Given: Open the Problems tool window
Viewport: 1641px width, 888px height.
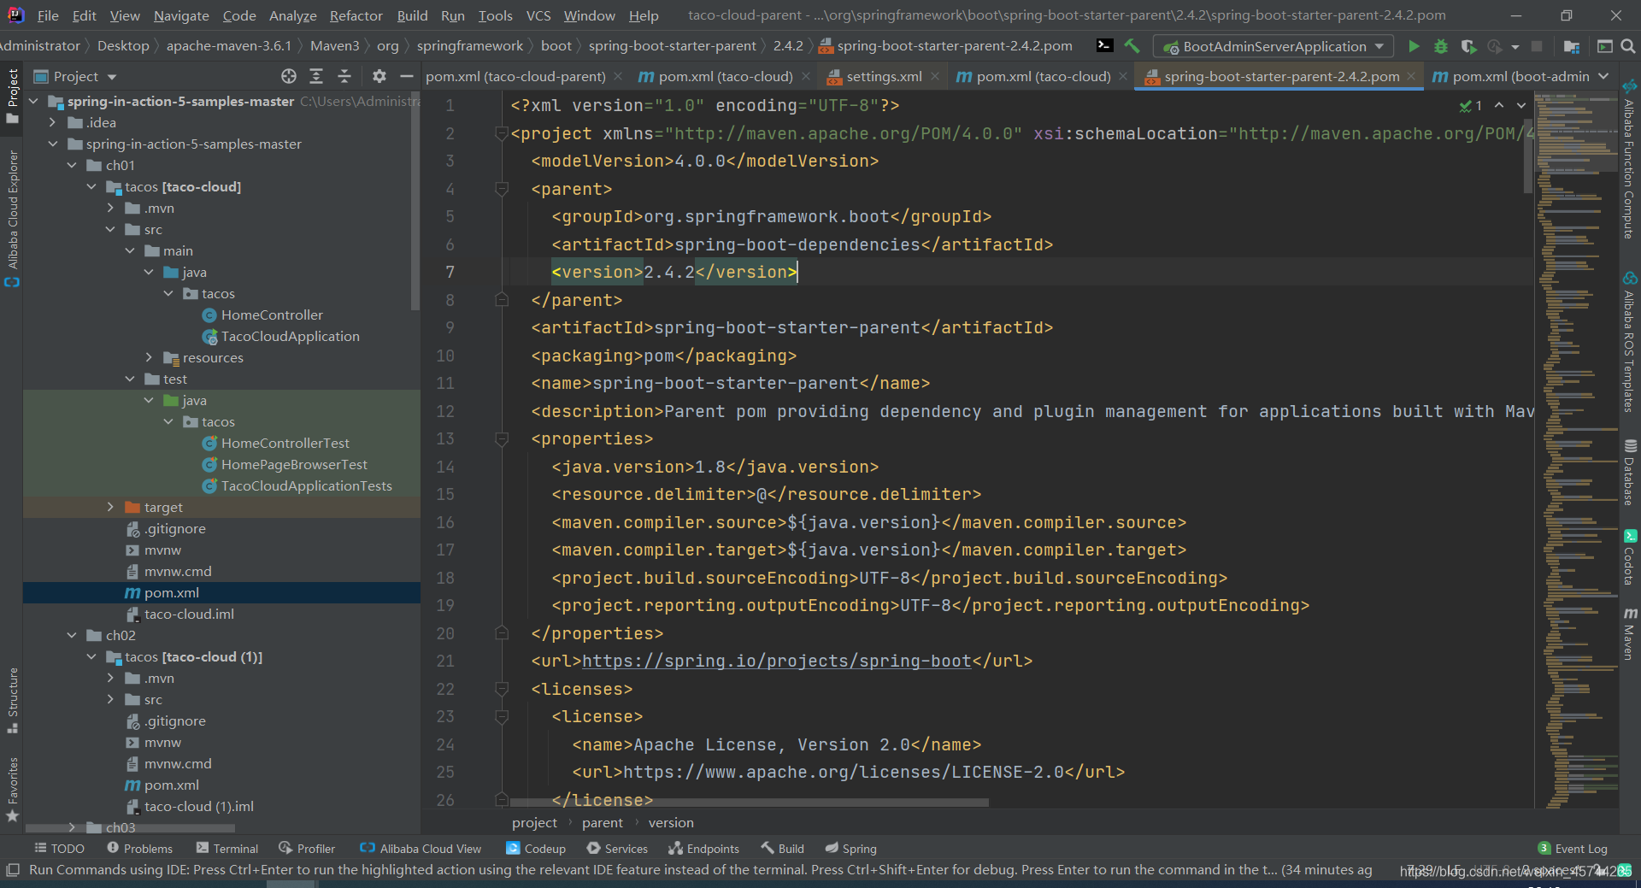Looking at the screenshot, I should [139, 849].
